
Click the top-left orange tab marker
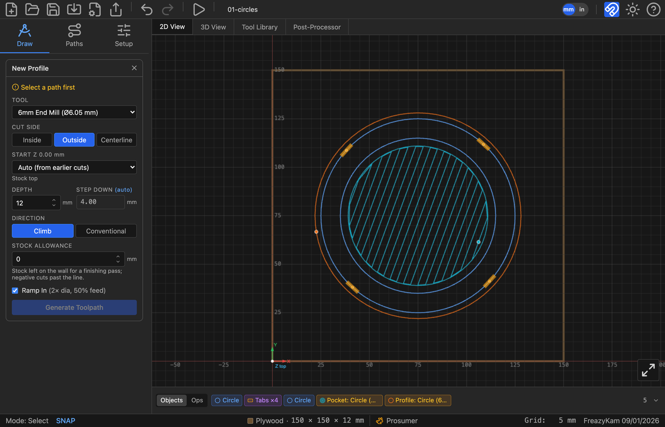tap(347, 150)
